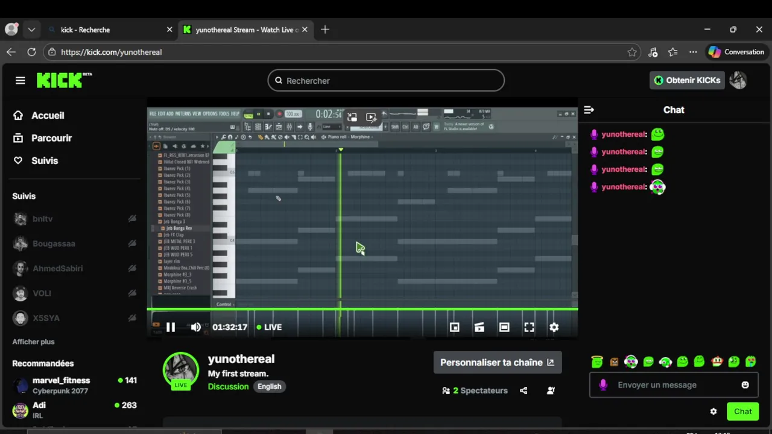
Task: Add page to favorites star icon
Action: [x=631, y=52]
